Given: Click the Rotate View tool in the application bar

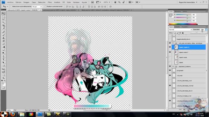Looking at the screenshot, I should 123,2.
